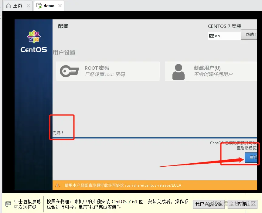
Task: Open 创建用户(U) settings
Action: (x=211, y=71)
